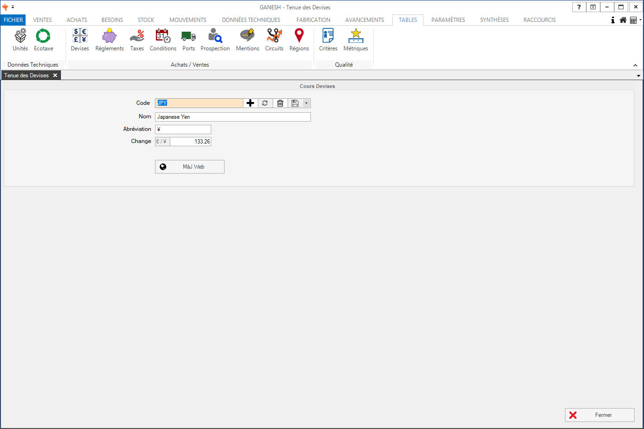
Task: Click the Nom field containing Japanese Yen
Action: click(233, 117)
